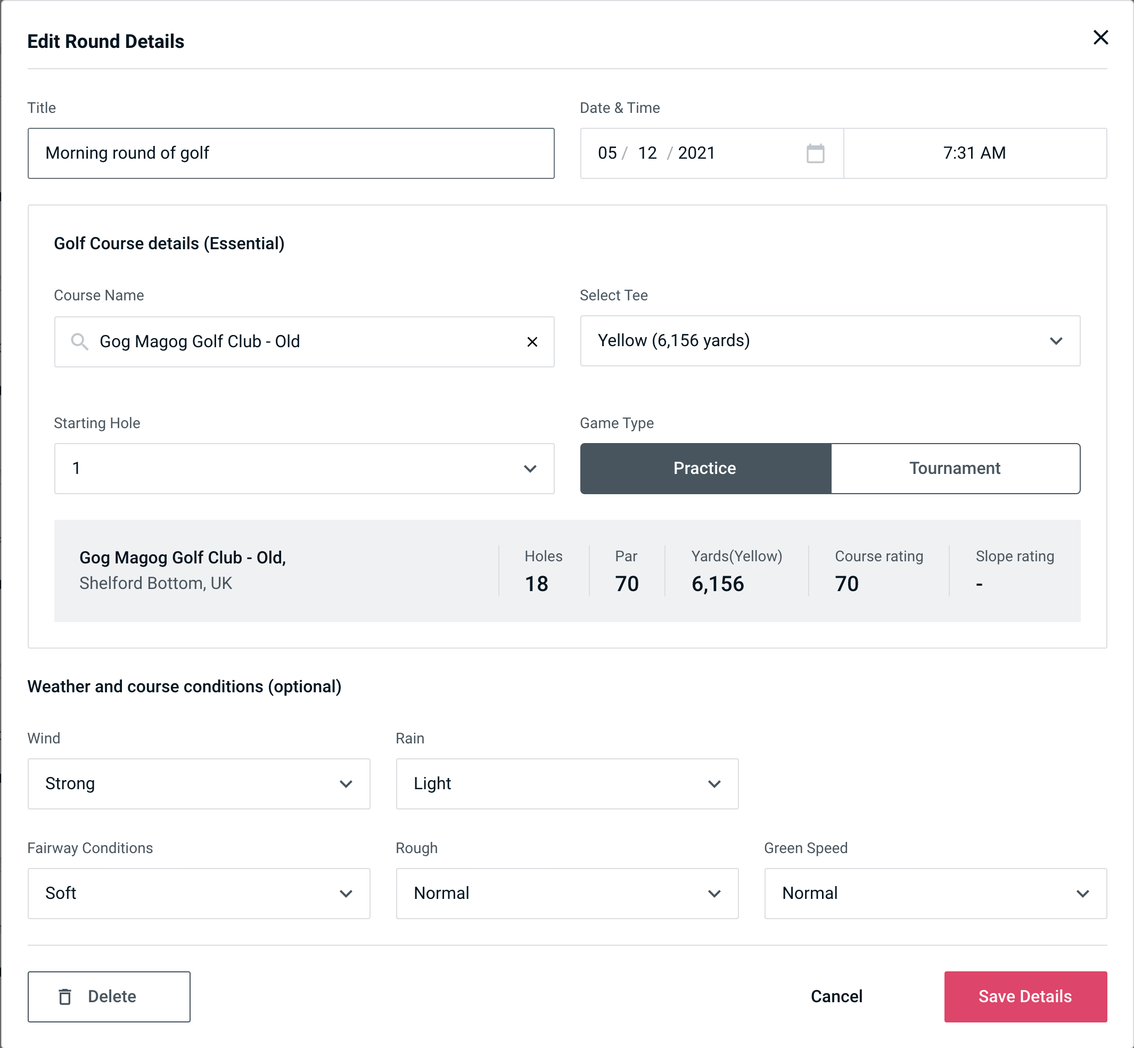Click the Save Details button
1134x1048 pixels.
click(1024, 997)
